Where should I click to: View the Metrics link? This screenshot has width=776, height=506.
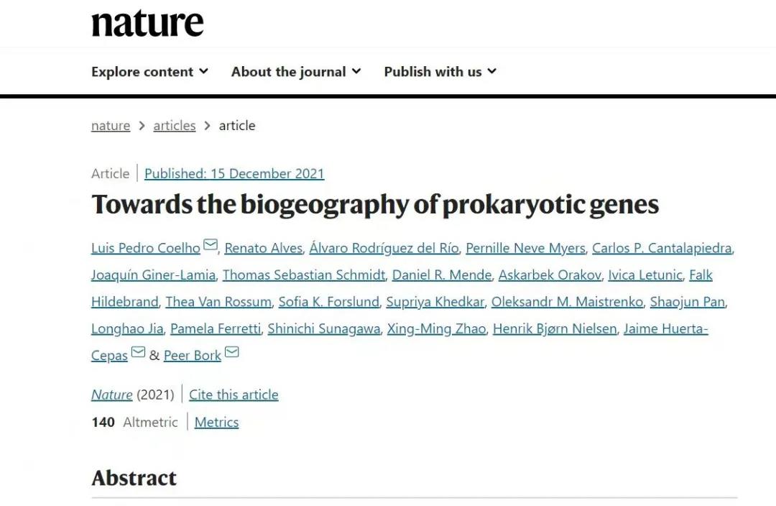pos(216,422)
